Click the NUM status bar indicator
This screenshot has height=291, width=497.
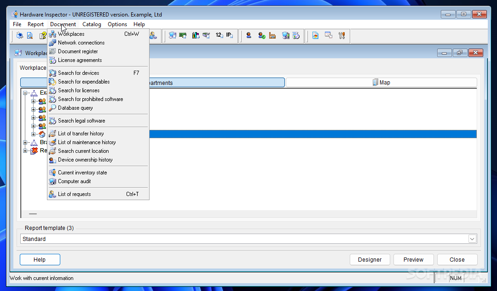pos(456,278)
